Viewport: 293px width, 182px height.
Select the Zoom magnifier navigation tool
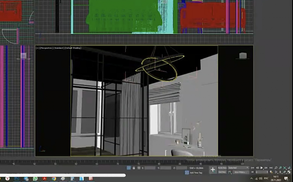coord(276,168)
